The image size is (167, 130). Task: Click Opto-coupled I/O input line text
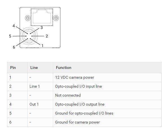[78, 86]
